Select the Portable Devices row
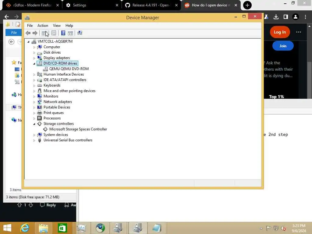 (57, 107)
